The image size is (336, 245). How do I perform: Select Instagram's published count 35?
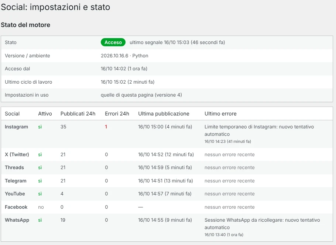[63, 127]
